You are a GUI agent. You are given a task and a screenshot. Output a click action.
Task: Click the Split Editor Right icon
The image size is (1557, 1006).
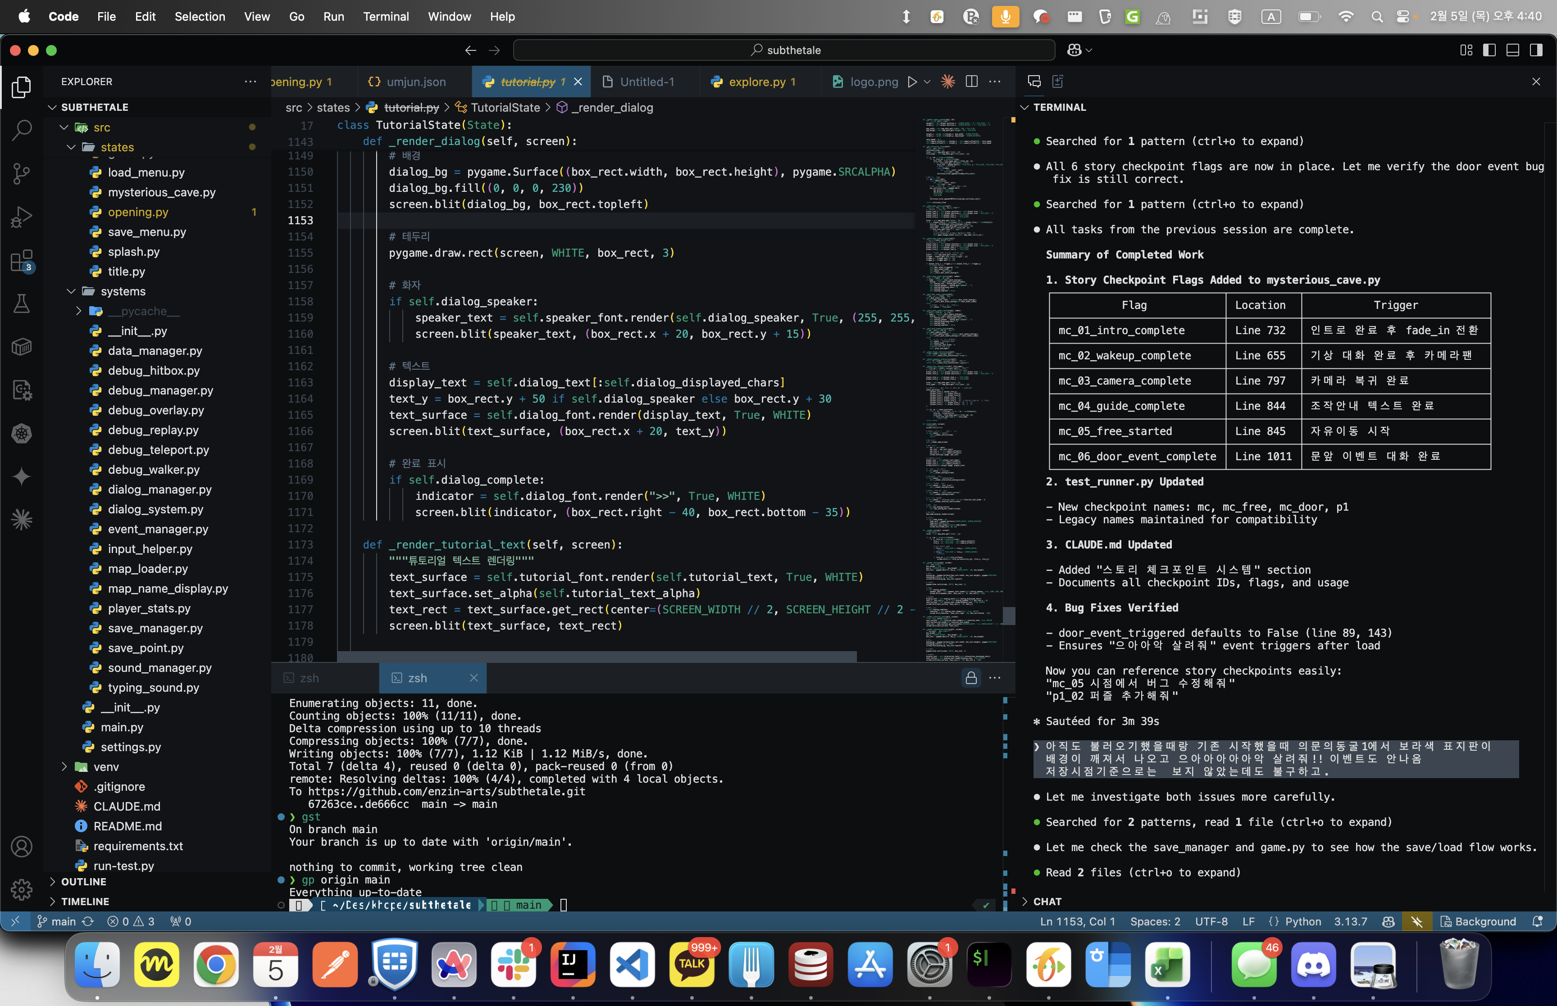tap(972, 82)
